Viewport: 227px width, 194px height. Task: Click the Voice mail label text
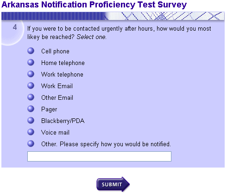tap(55, 133)
